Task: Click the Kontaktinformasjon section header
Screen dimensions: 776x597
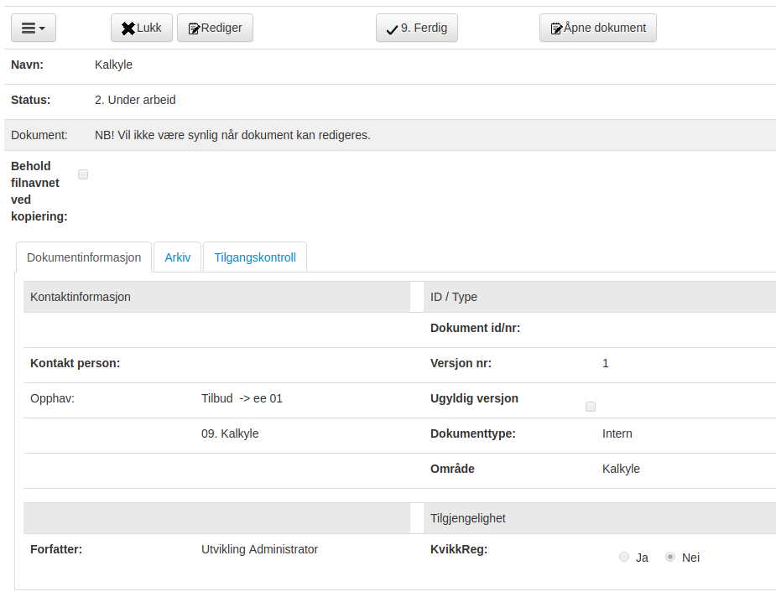Action: point(81,297)
